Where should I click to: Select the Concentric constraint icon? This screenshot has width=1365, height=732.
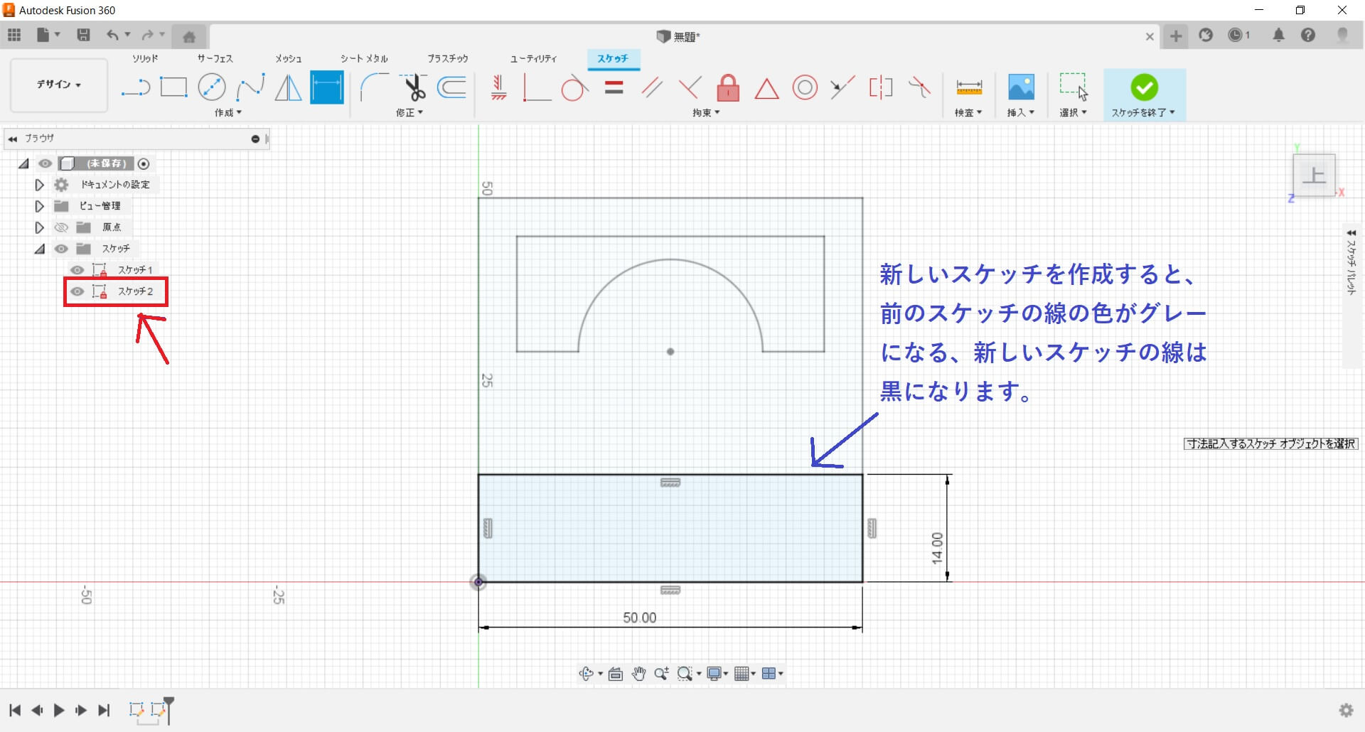coord(805,88)
